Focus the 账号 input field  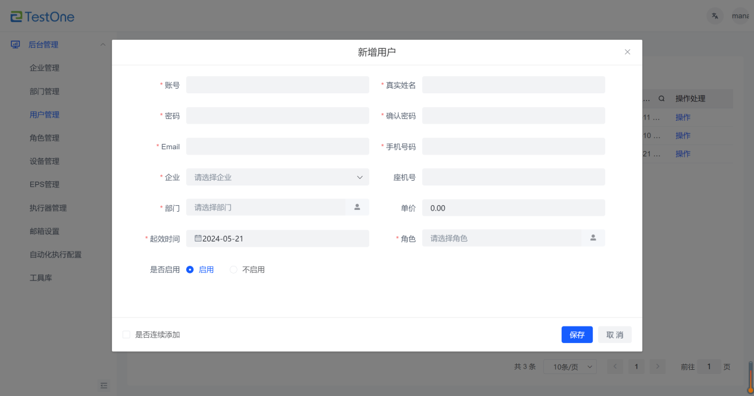(x=277, y=85)
